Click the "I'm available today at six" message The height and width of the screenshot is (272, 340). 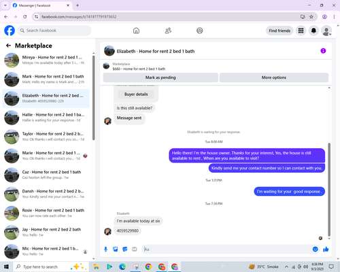[138, 221]
